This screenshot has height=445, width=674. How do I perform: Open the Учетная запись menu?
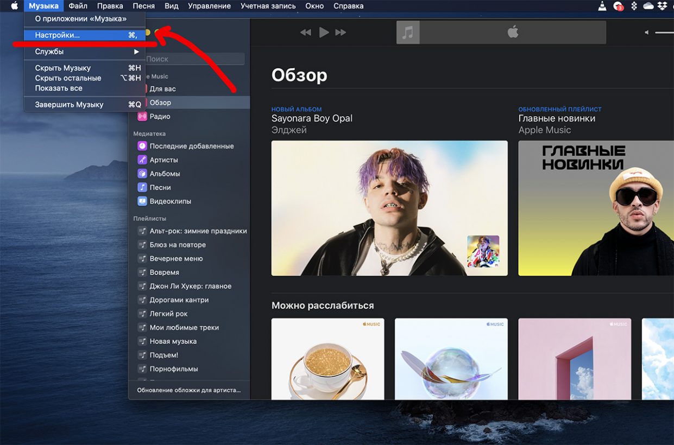(x=268, y=6)
